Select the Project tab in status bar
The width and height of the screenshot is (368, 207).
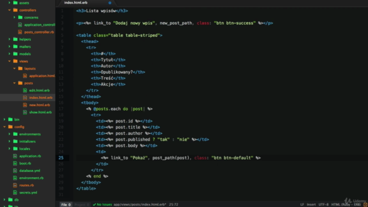tap(82, 205)
